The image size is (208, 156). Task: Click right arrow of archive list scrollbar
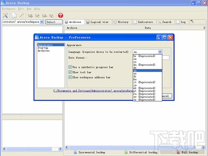[203, 147]
